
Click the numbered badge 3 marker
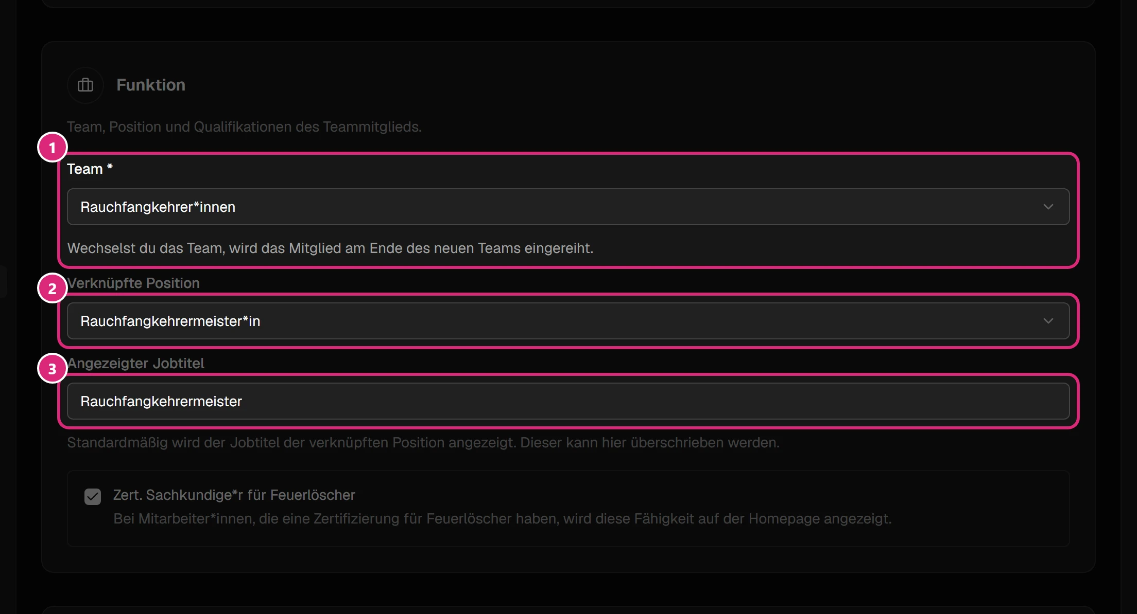53,369
